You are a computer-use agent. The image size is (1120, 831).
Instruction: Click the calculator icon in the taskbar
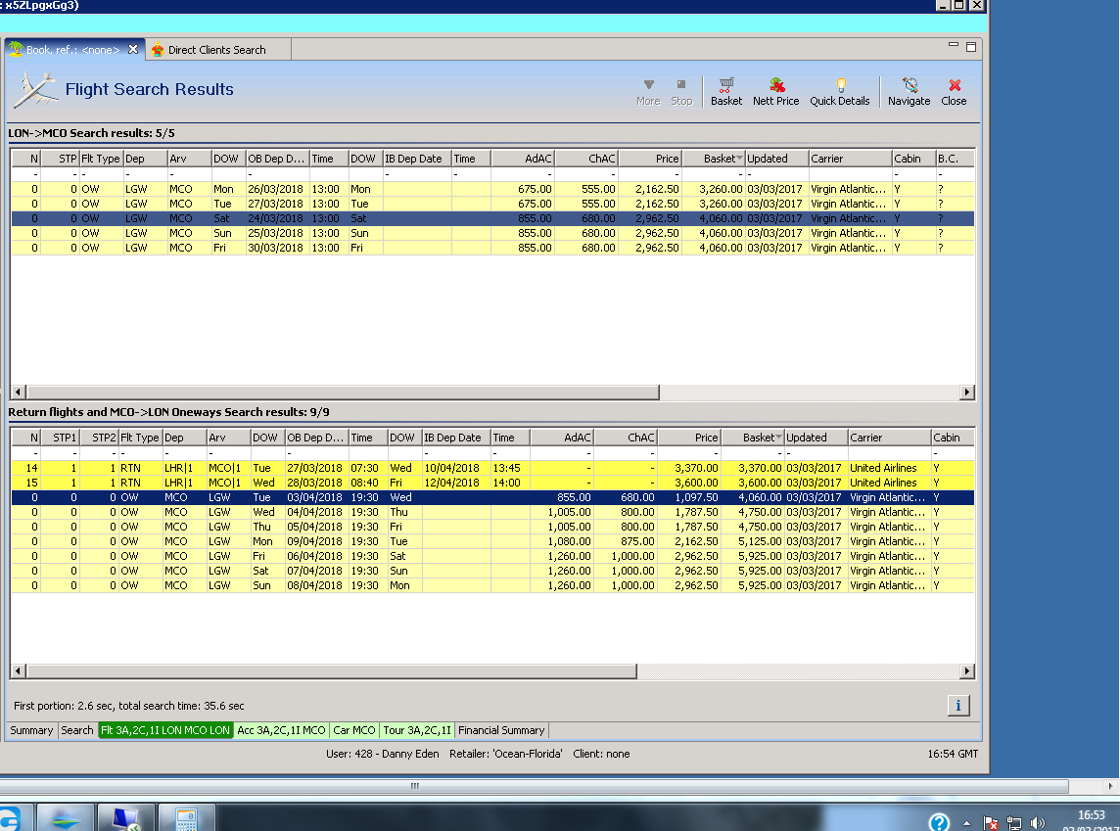pyautogui.click(x=186, y=818)
